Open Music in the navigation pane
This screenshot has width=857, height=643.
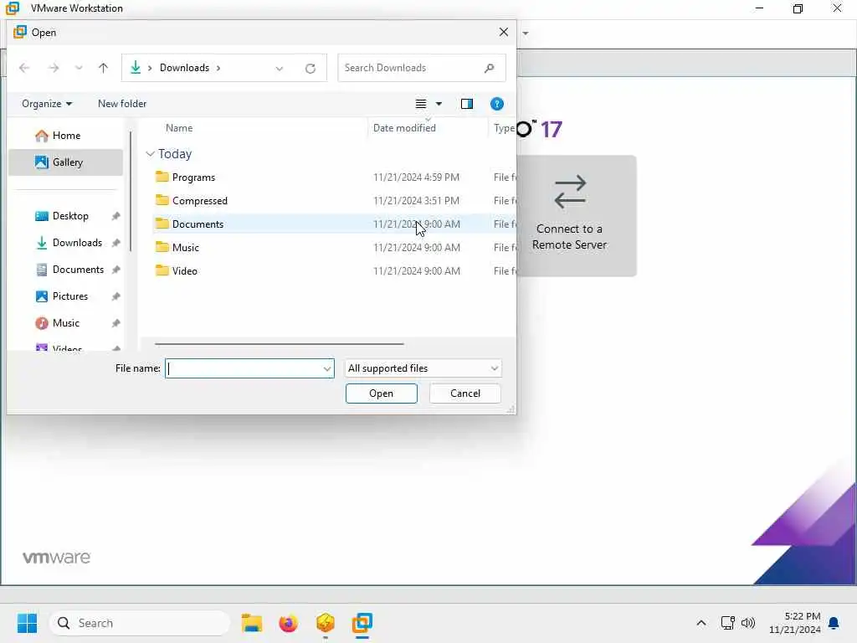point(65,323)
